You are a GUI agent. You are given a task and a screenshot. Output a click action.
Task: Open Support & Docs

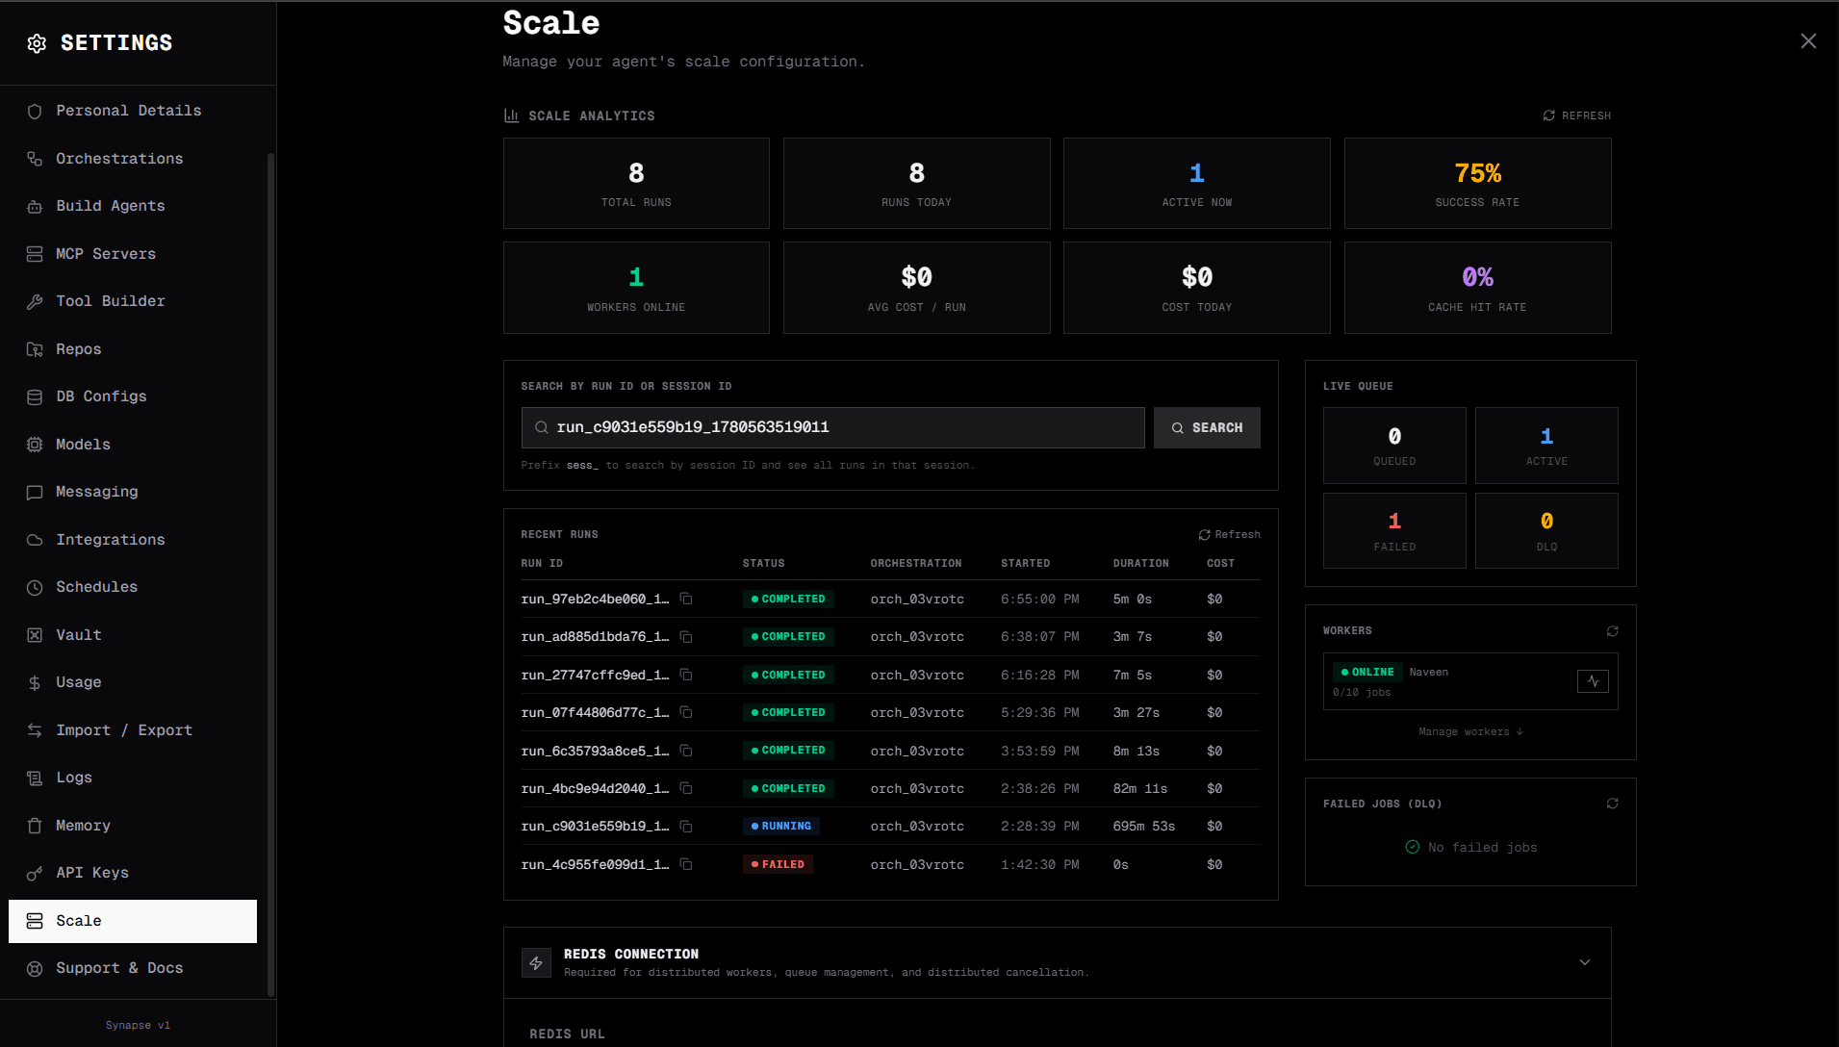[133, 968]
